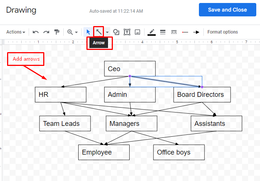
Task: Open Format options panel
Action: click(x=222, y=32)
